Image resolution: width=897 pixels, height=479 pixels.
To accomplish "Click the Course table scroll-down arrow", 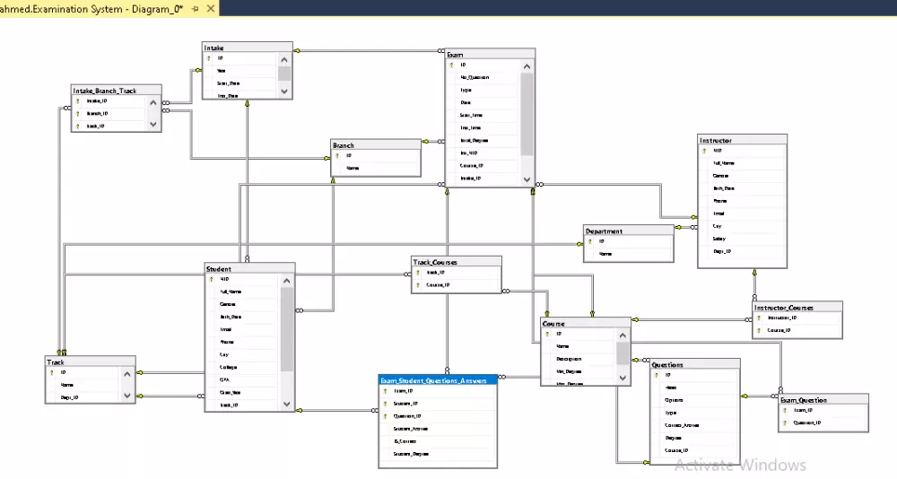I will pyautogui.click(x=623, y=378).
